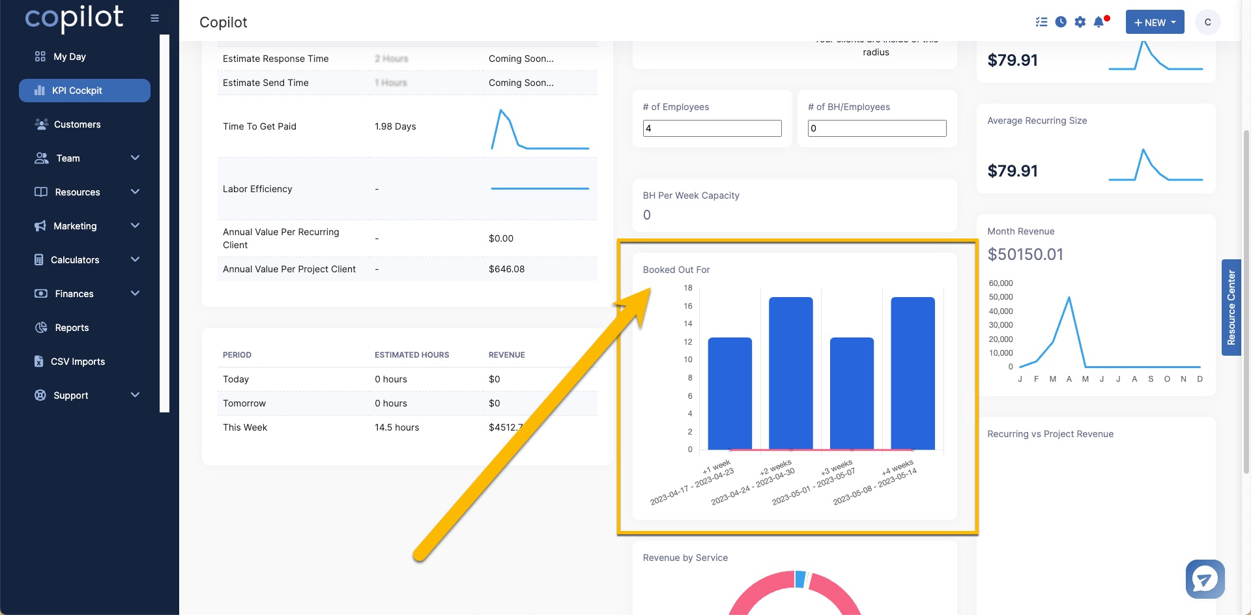
Task: Open Reports in sidebar
Action: point(72,328)
